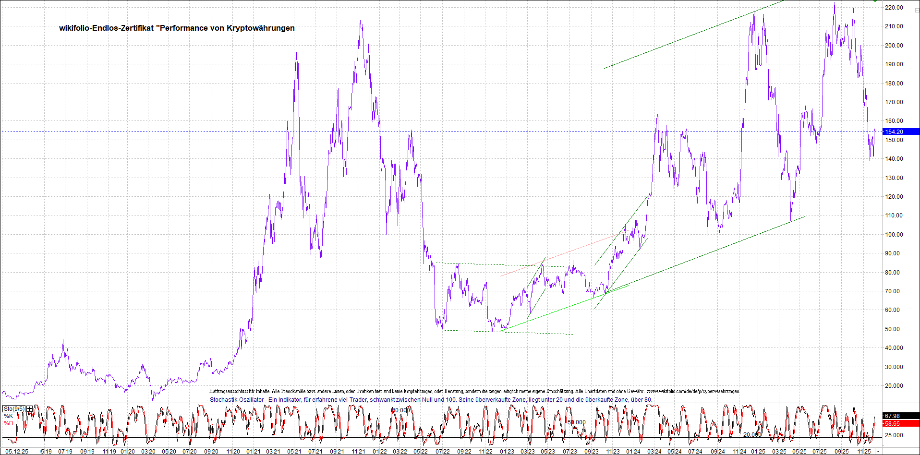This screenshot has height=455, width=920.
Task: Click the minus button on the date axis
Action: coord(878,451)
